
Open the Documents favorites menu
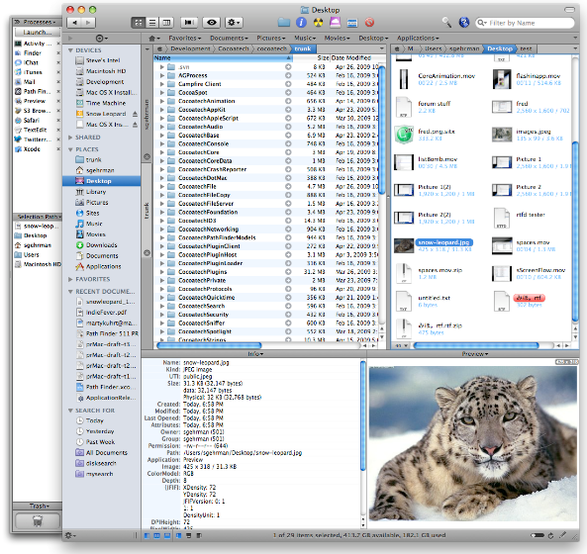[229, 38]
